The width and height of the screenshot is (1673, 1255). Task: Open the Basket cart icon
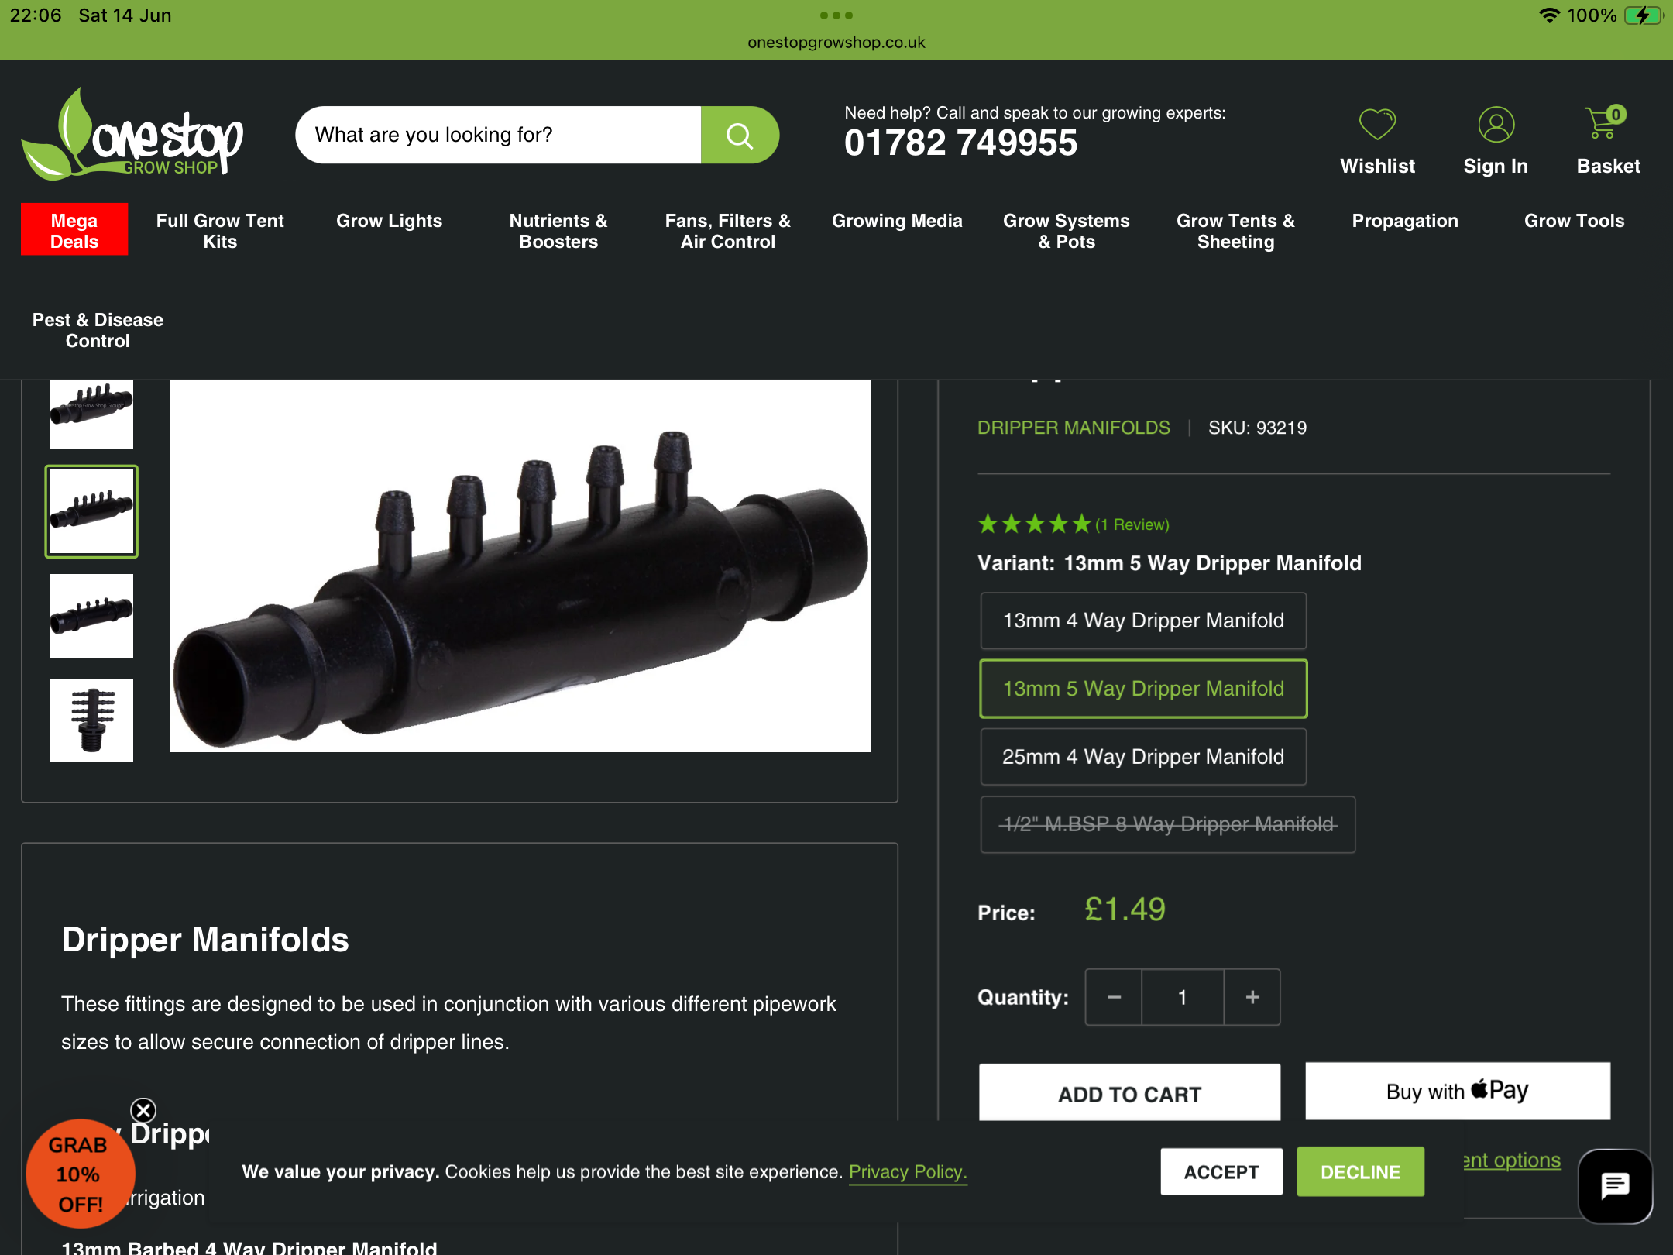click(x=1604, y=123)
